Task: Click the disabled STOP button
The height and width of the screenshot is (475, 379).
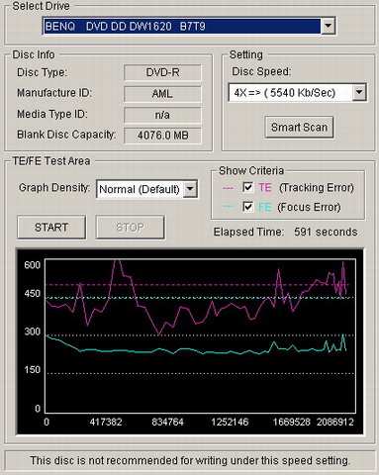Action: pyautogui.click(x=130, y=228)
